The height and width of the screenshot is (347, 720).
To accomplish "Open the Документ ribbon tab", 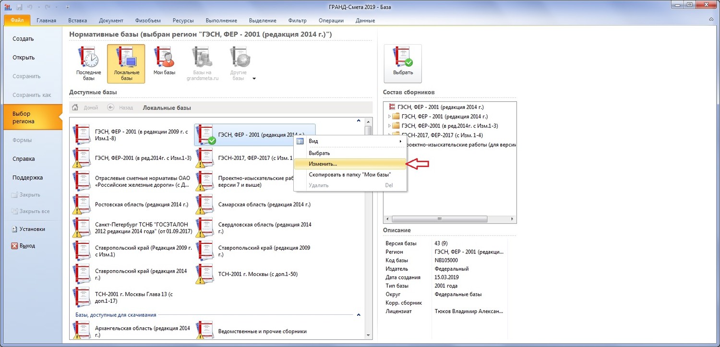I will (x=111, y=20).
